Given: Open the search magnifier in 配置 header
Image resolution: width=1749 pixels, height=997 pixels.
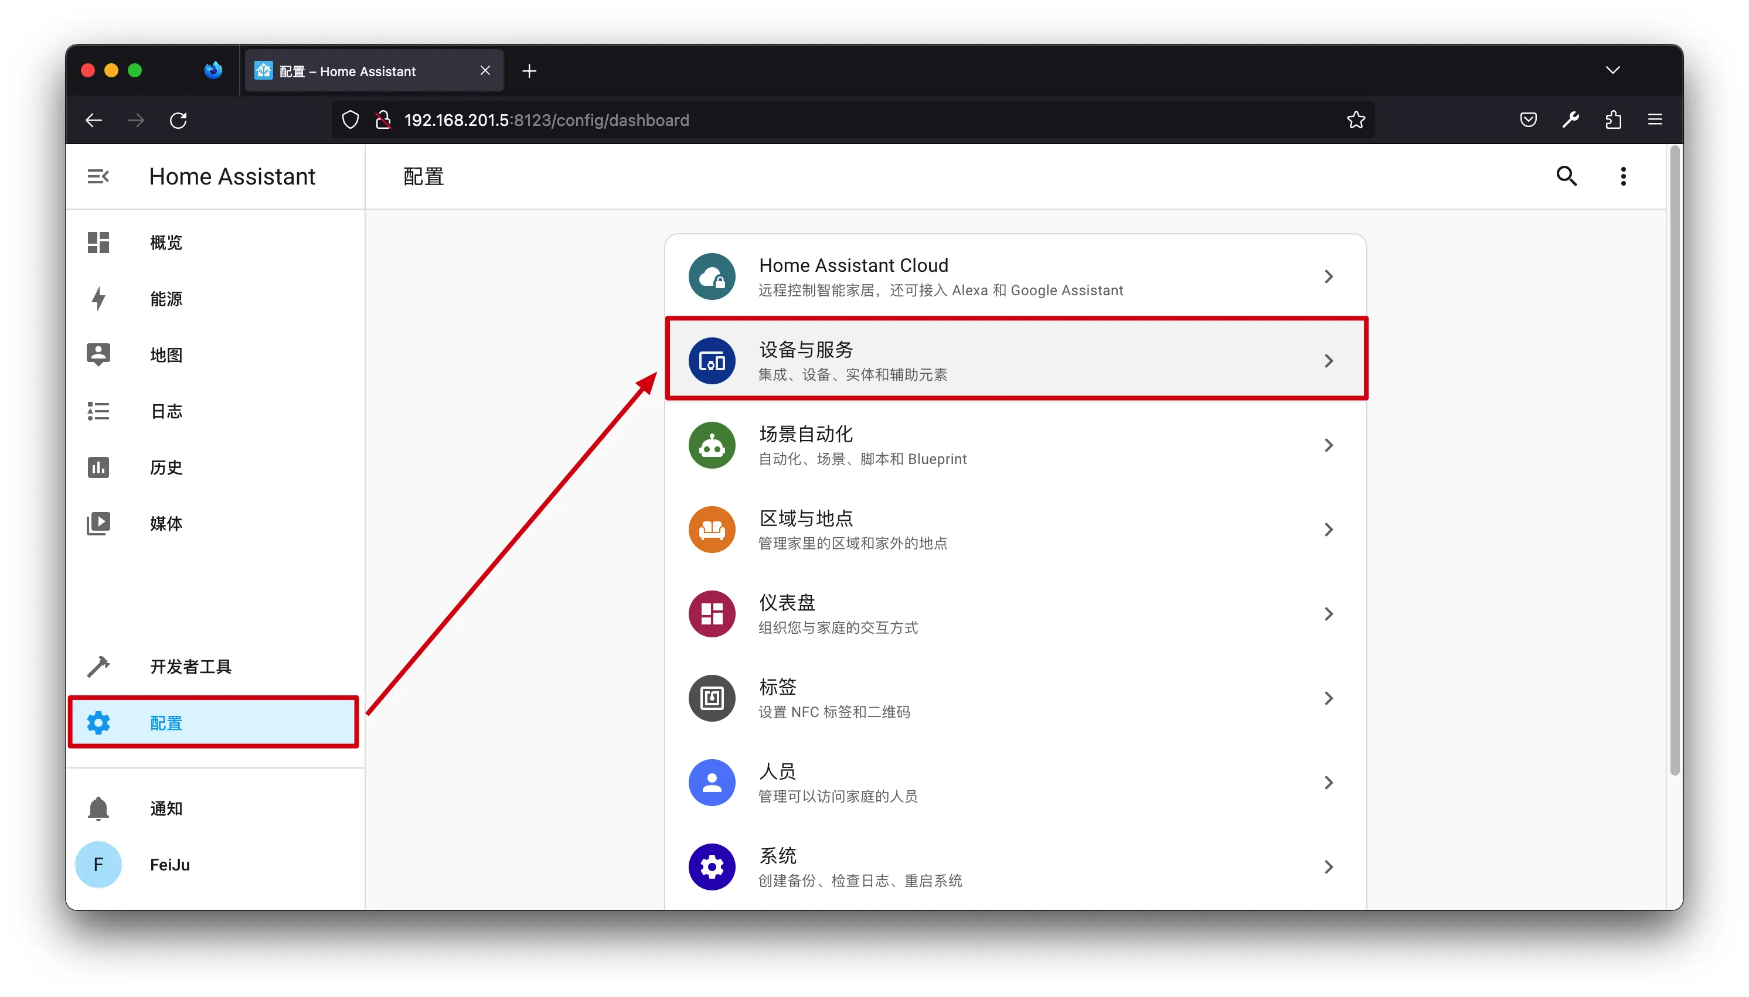Looking at the screenshot, I should point(1566,177).
